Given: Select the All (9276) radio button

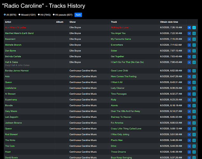Looking at the screenshot, I should pos(5,15).
